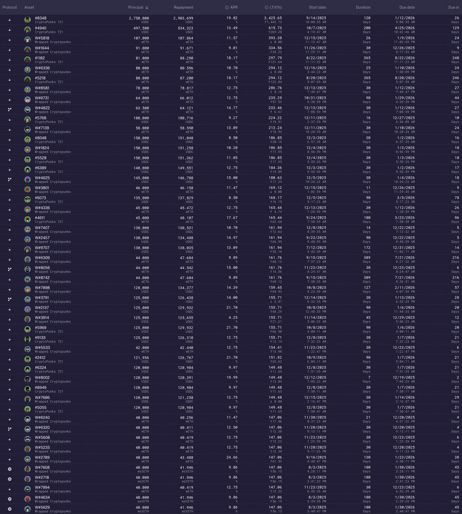Open asset #5768 CryptoPunks 721
Viewport: 462px width, 514px height.
point(49,120)
